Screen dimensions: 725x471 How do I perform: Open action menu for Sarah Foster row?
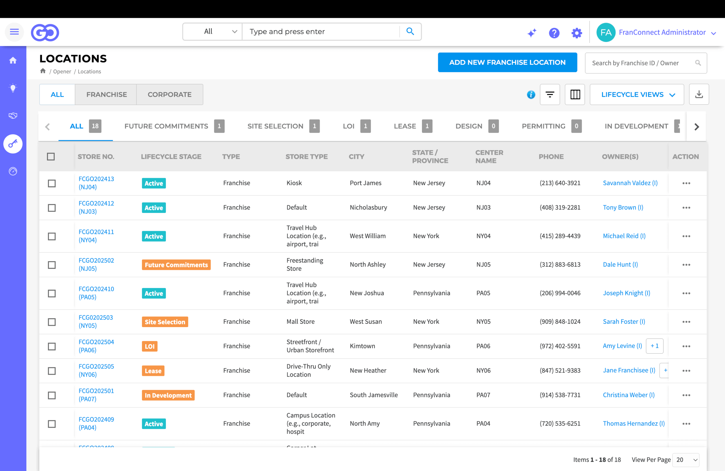tap(686, 322)
